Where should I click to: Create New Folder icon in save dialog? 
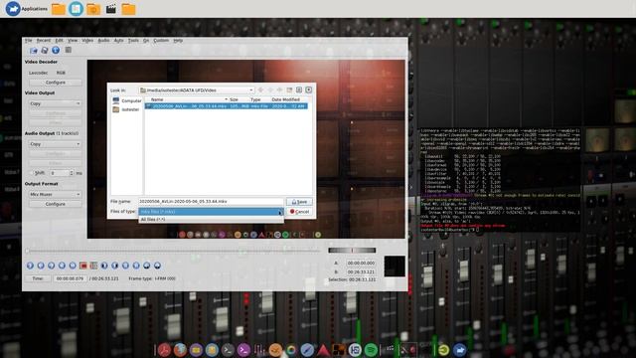coord(289,89)
